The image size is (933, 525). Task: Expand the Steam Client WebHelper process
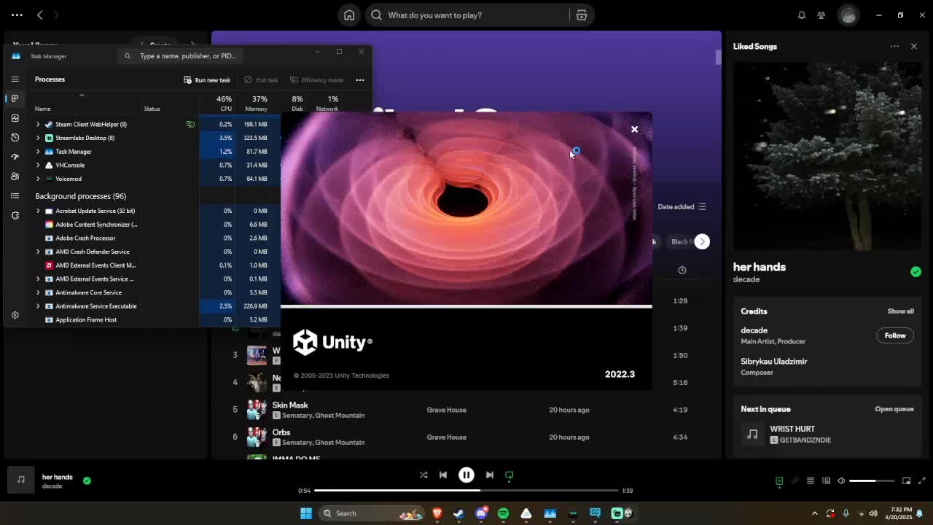(x=38, y=124)
